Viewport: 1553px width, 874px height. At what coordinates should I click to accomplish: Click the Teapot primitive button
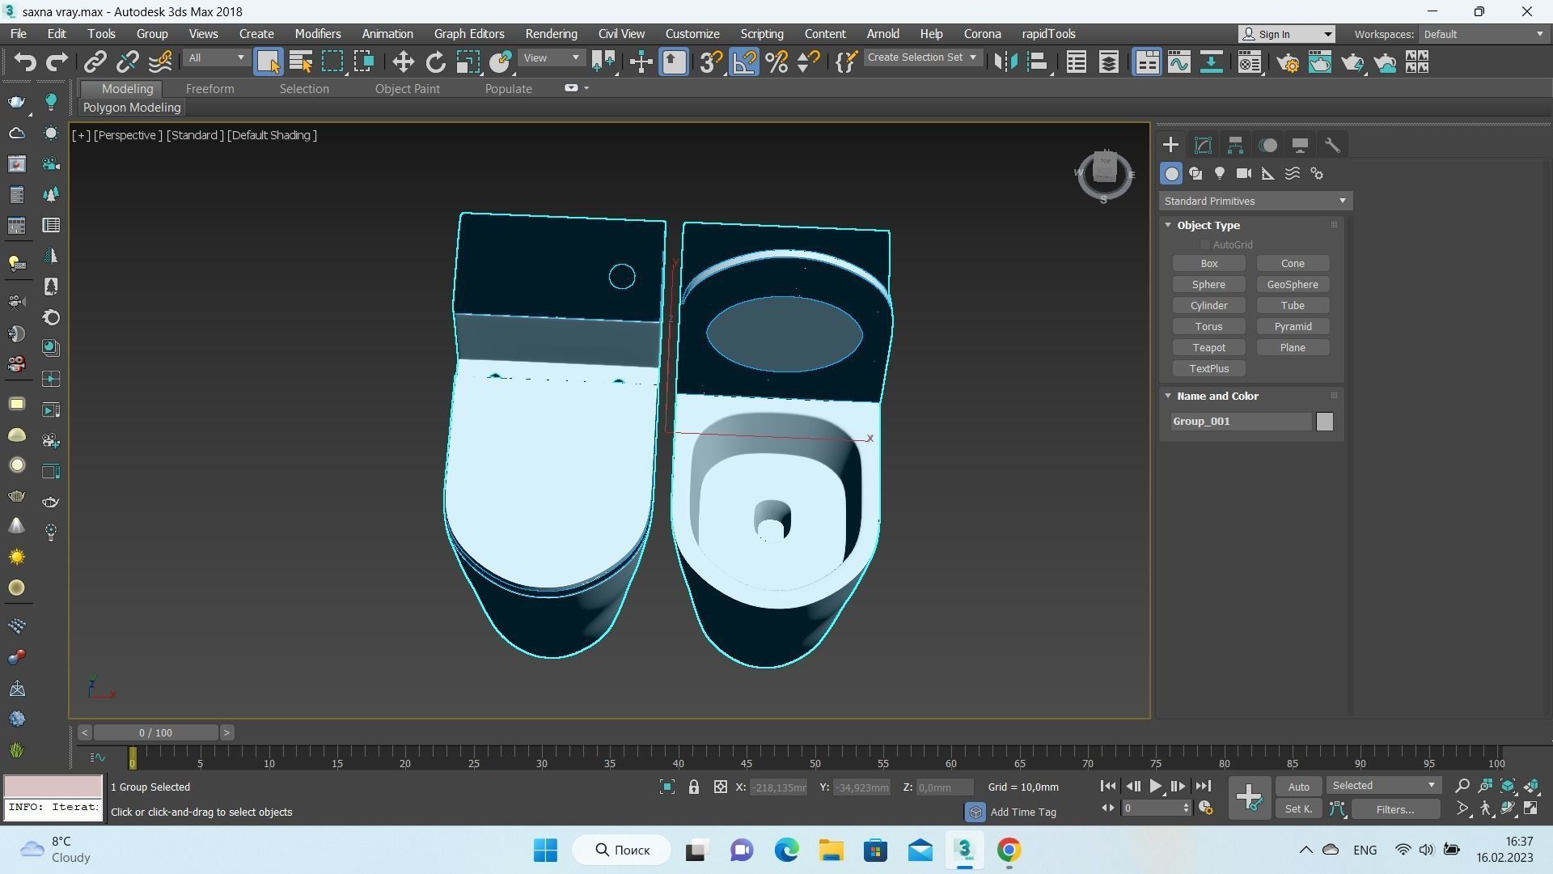click(x=1208, y=348)
